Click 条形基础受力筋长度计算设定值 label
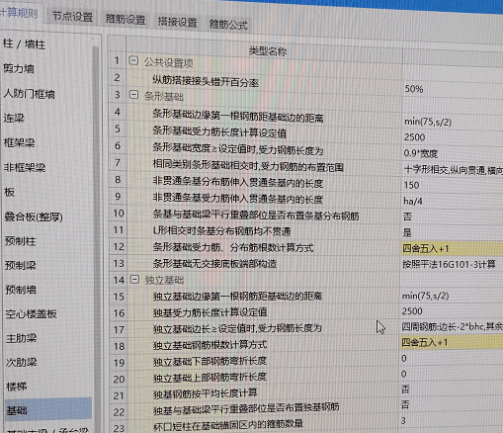Screen dimensions: 503x433 219,131
